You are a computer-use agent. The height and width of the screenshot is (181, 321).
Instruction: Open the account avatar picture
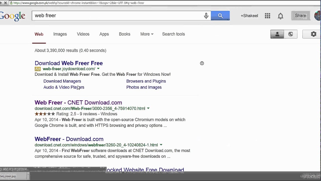coord(318,16)
